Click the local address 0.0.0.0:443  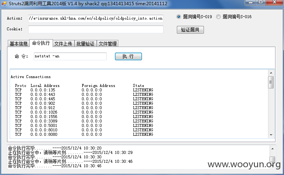point(43,94)
